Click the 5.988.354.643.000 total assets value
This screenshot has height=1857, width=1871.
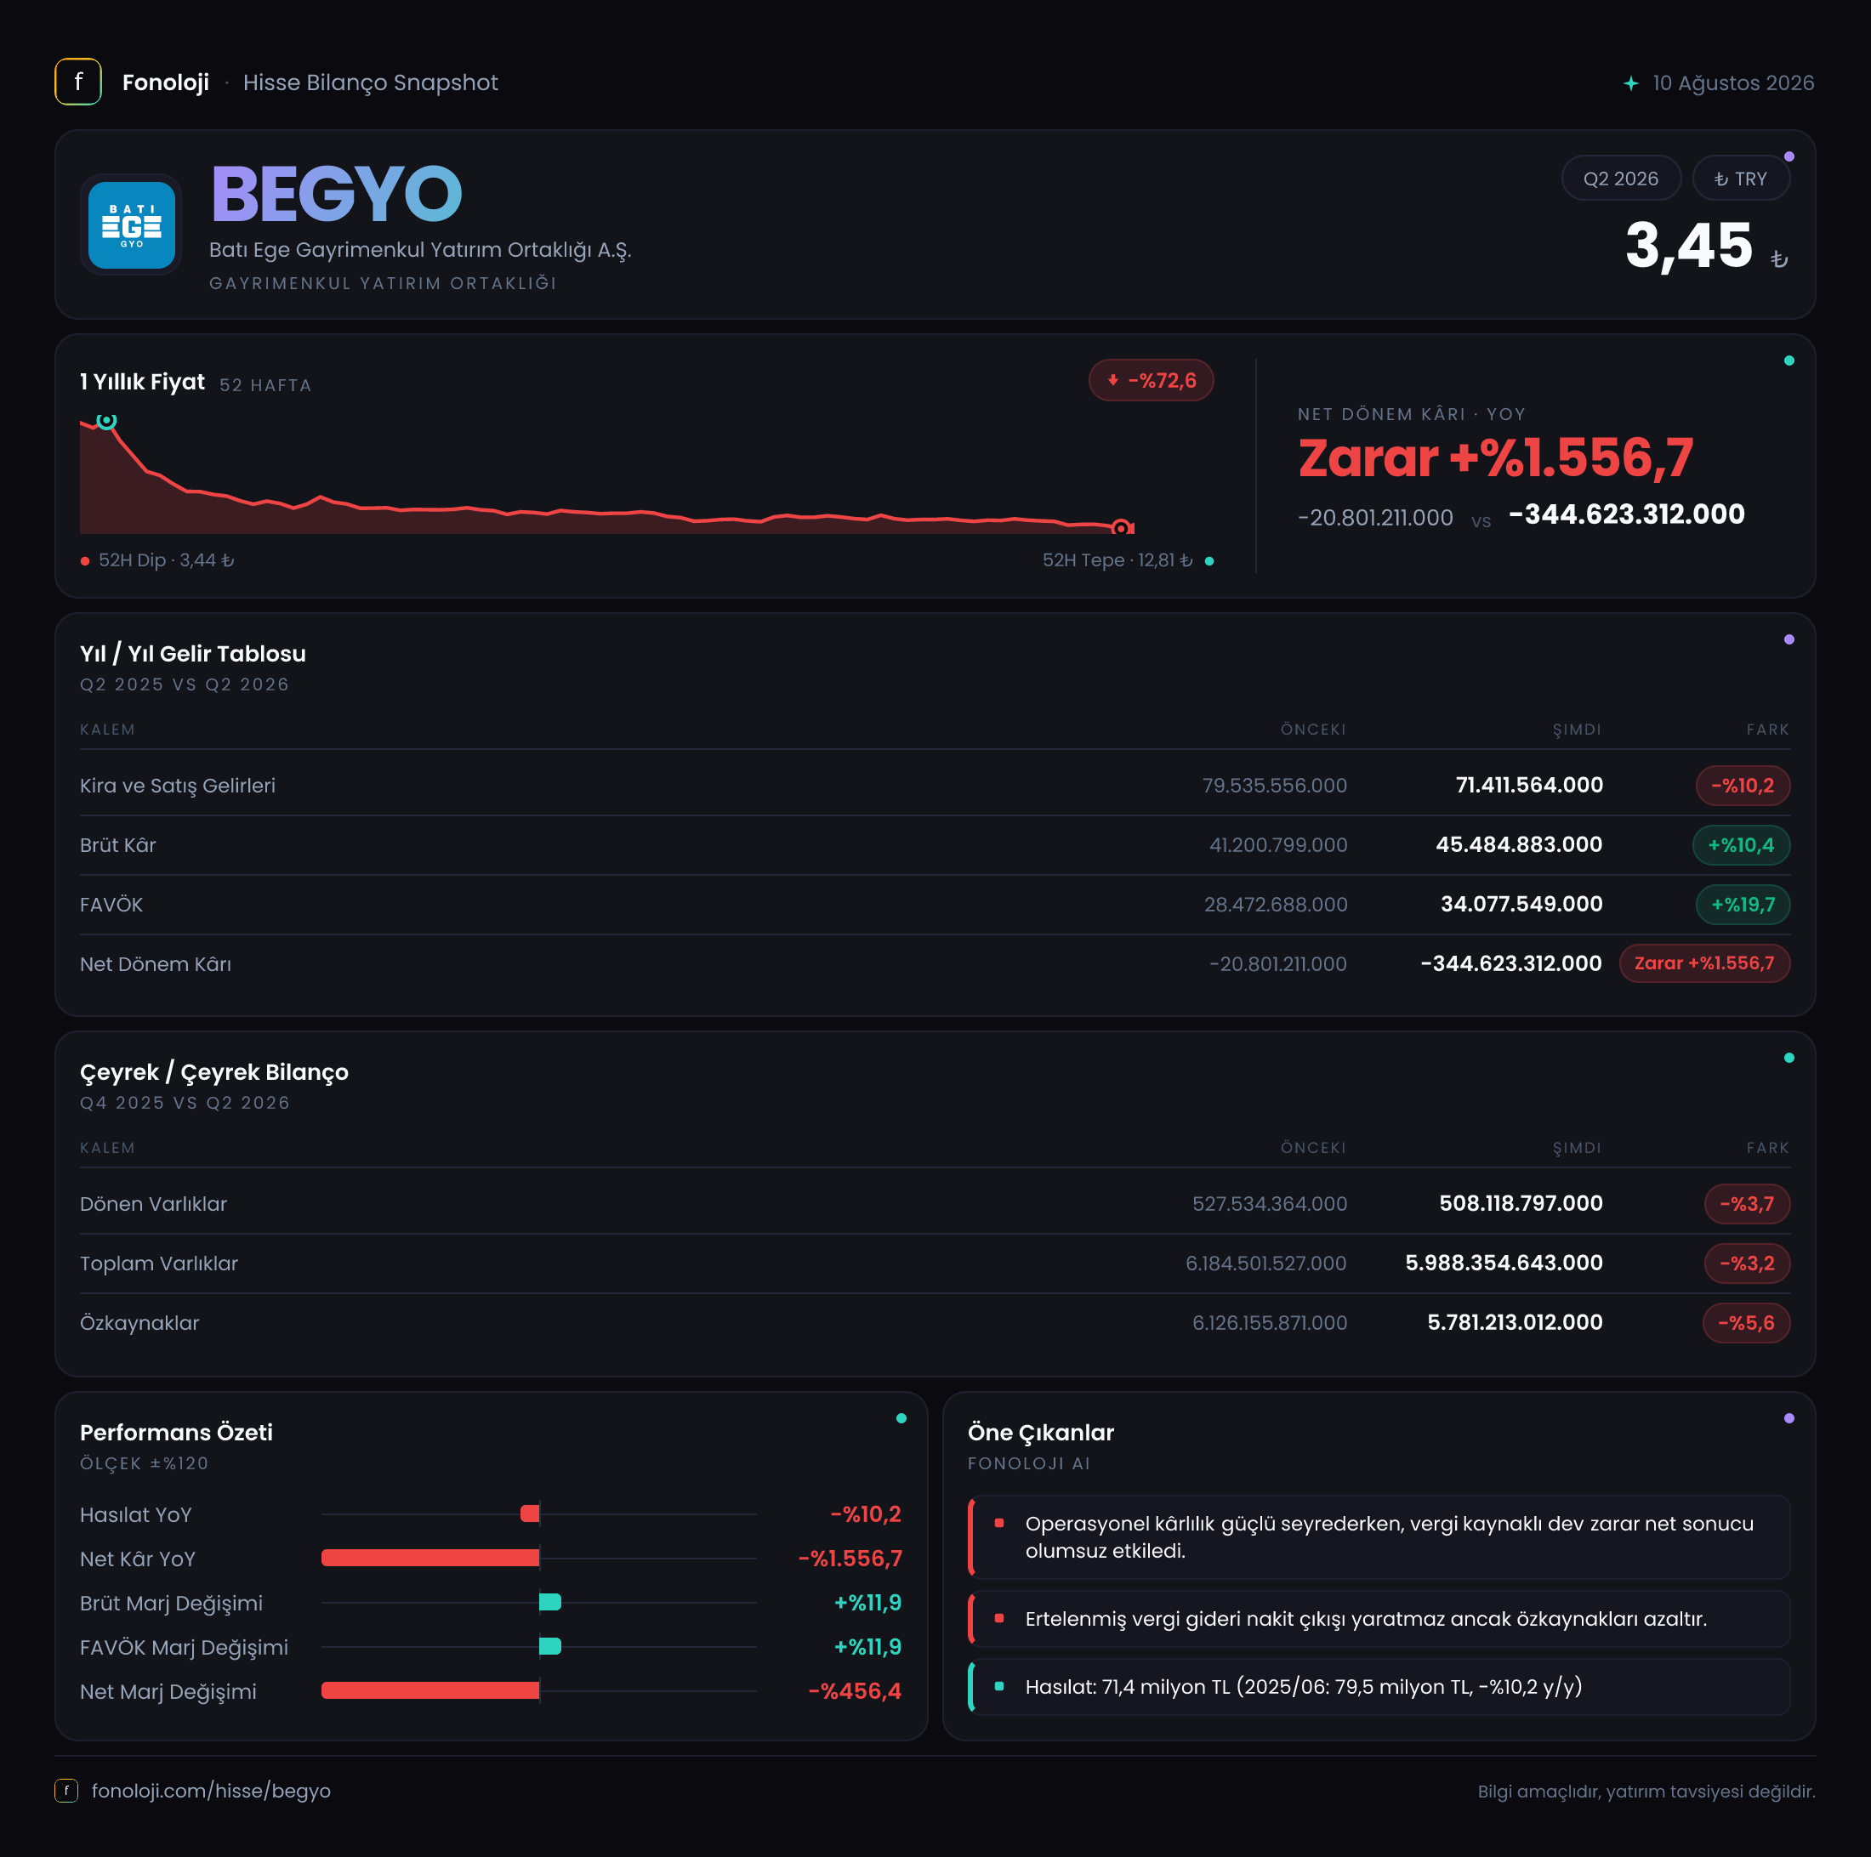point(1503,1263)
